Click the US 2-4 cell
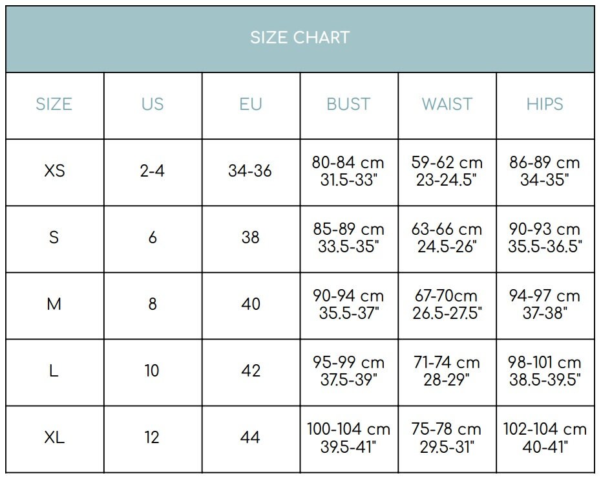 pos(153,172)
